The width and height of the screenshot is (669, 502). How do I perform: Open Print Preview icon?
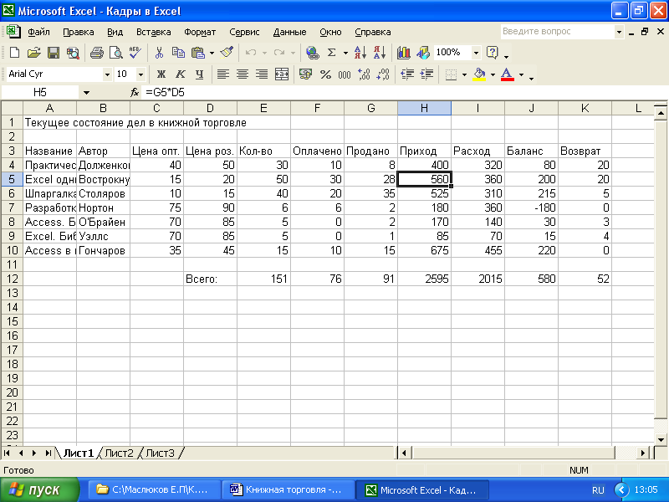pos(115,53)
